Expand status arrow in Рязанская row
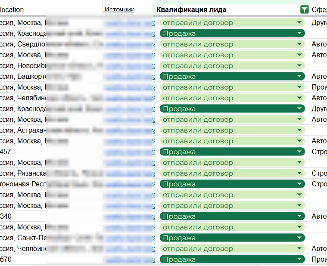Image resolution: width=327 pixels, height=266 pixels. coord(299,173)
